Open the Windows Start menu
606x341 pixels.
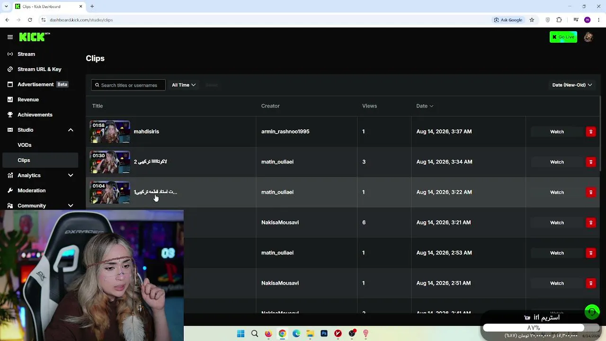point(241,333)
